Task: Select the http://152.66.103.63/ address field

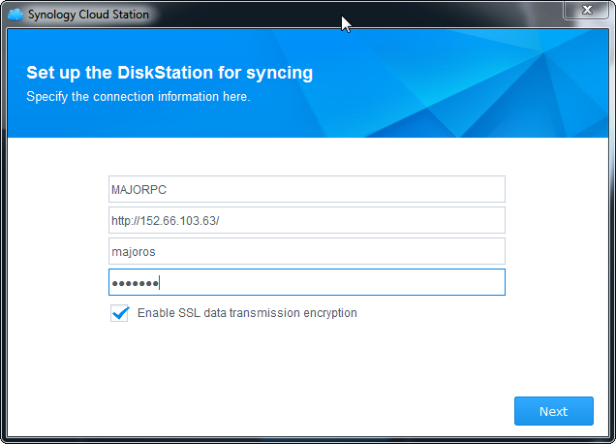Action: (306, 220)
